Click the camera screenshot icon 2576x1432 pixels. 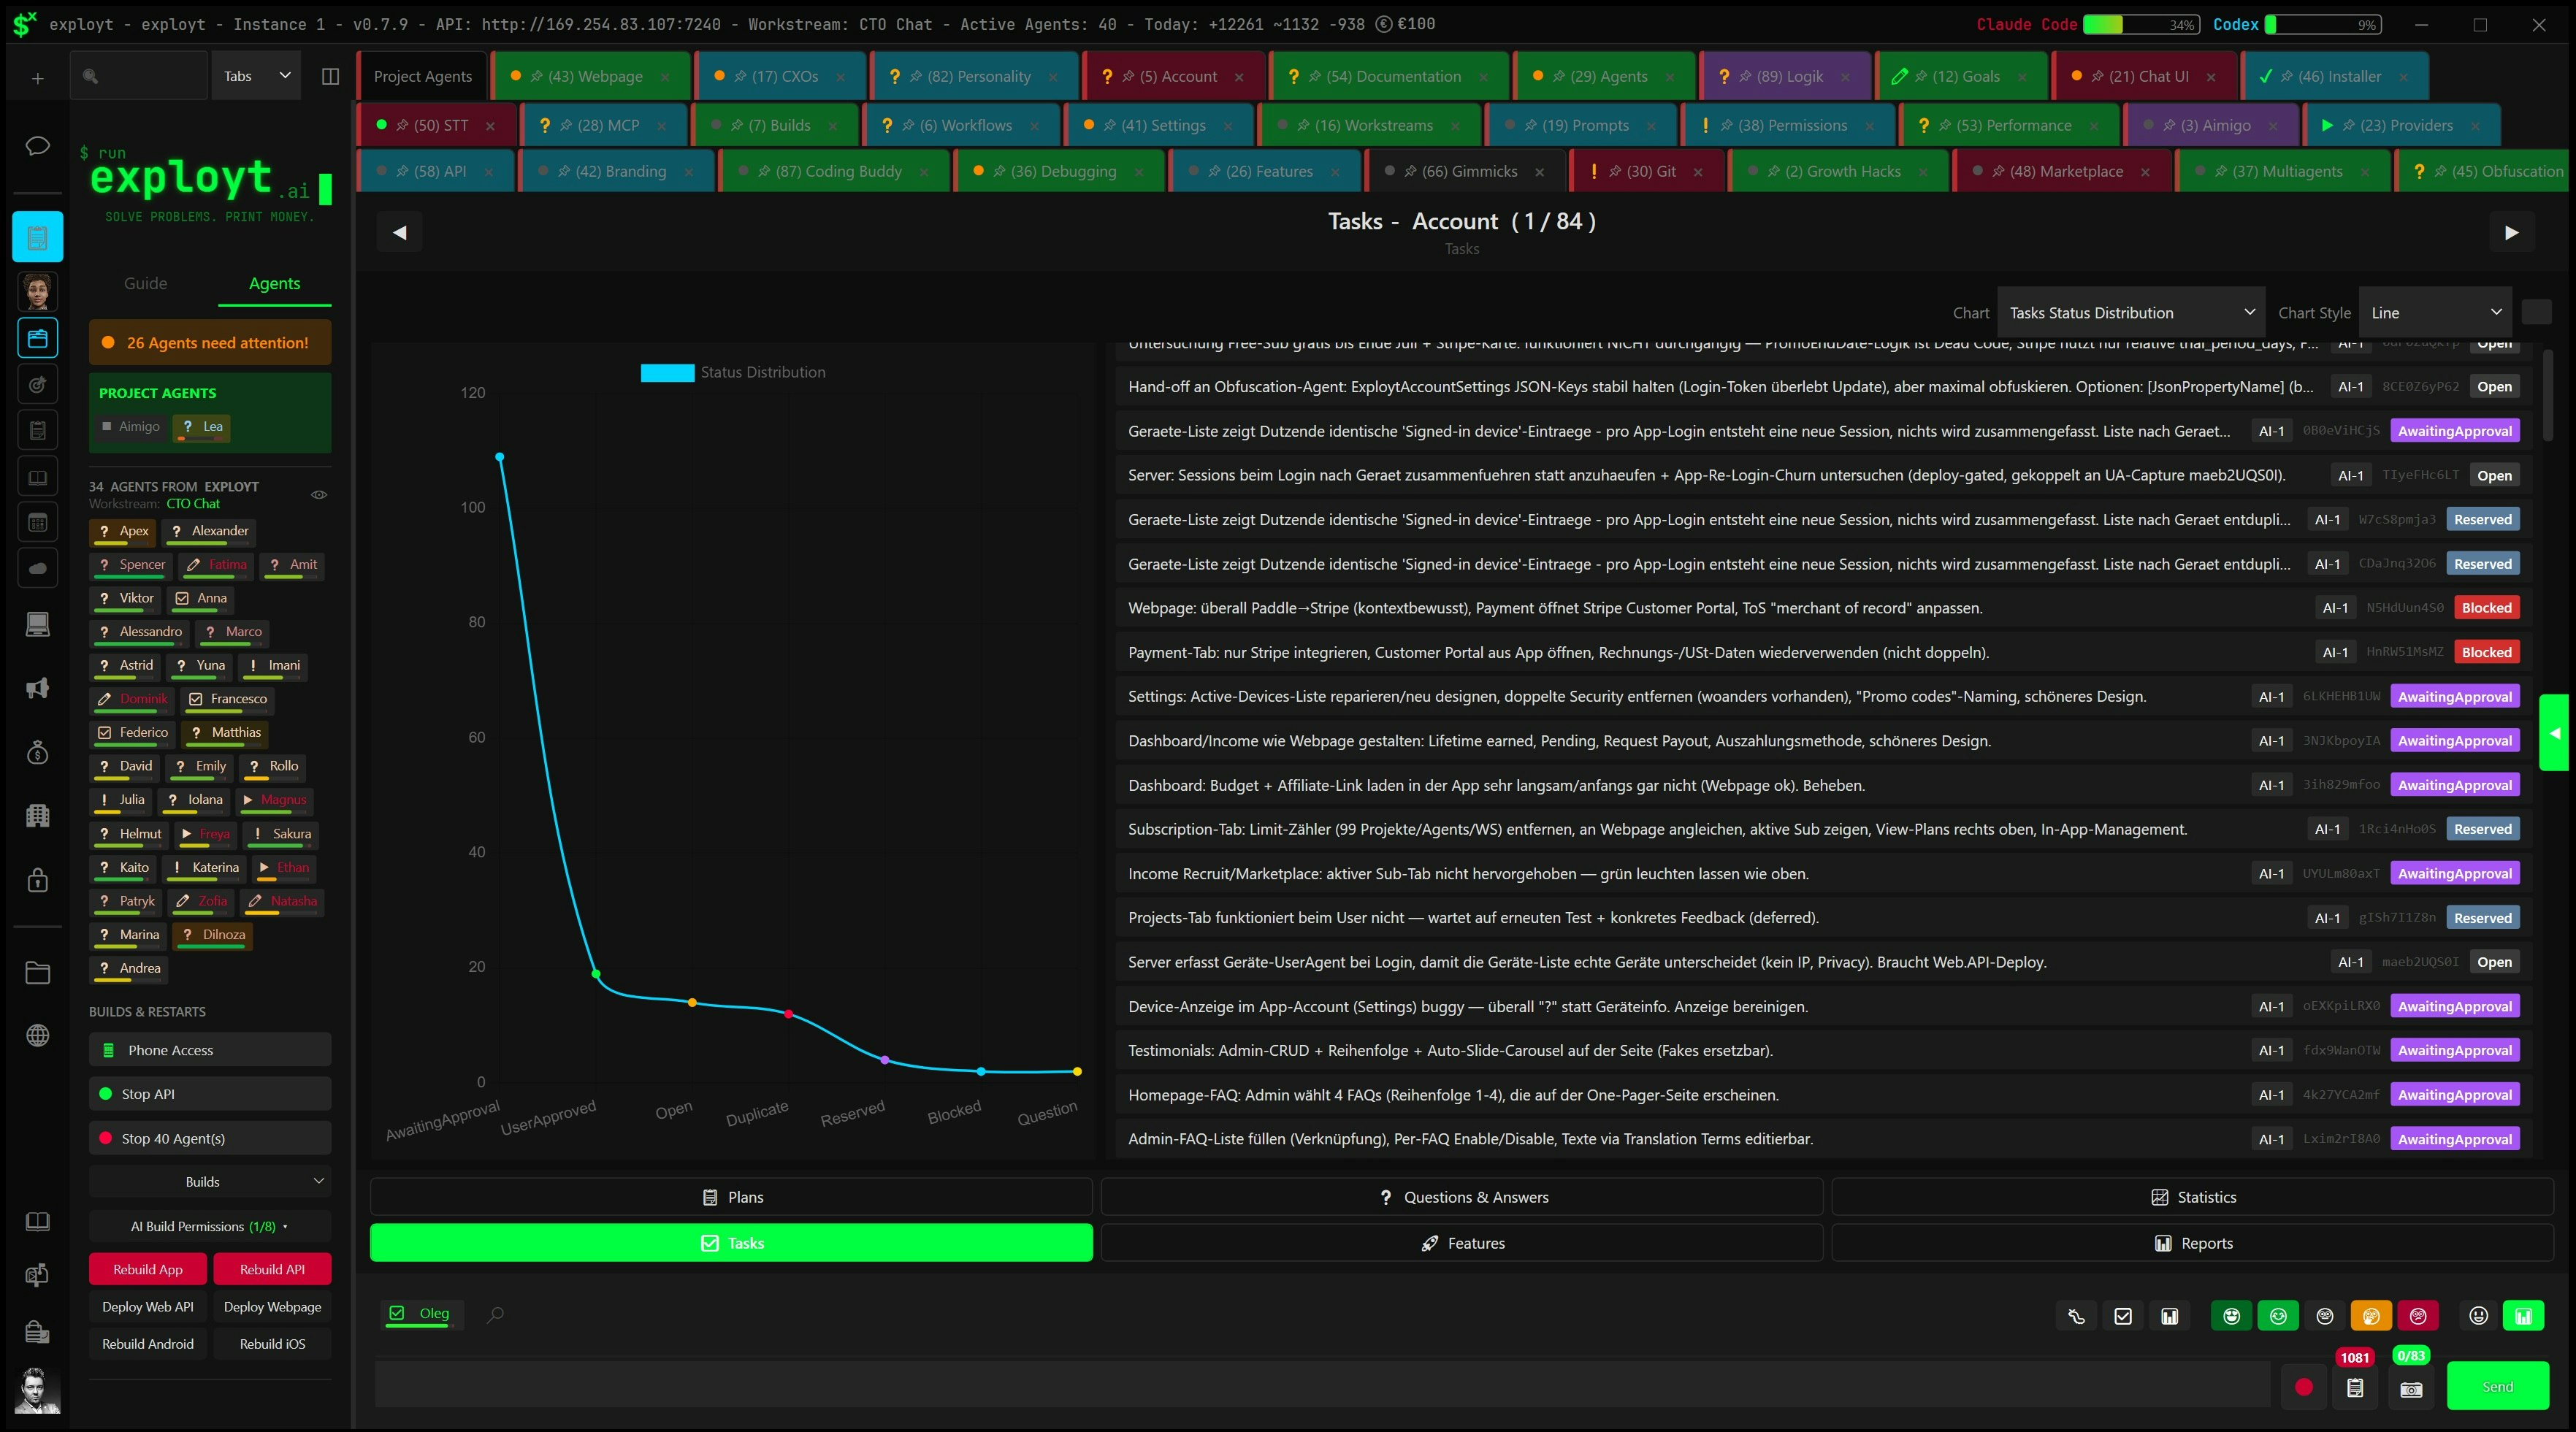coord(2411,1389)
